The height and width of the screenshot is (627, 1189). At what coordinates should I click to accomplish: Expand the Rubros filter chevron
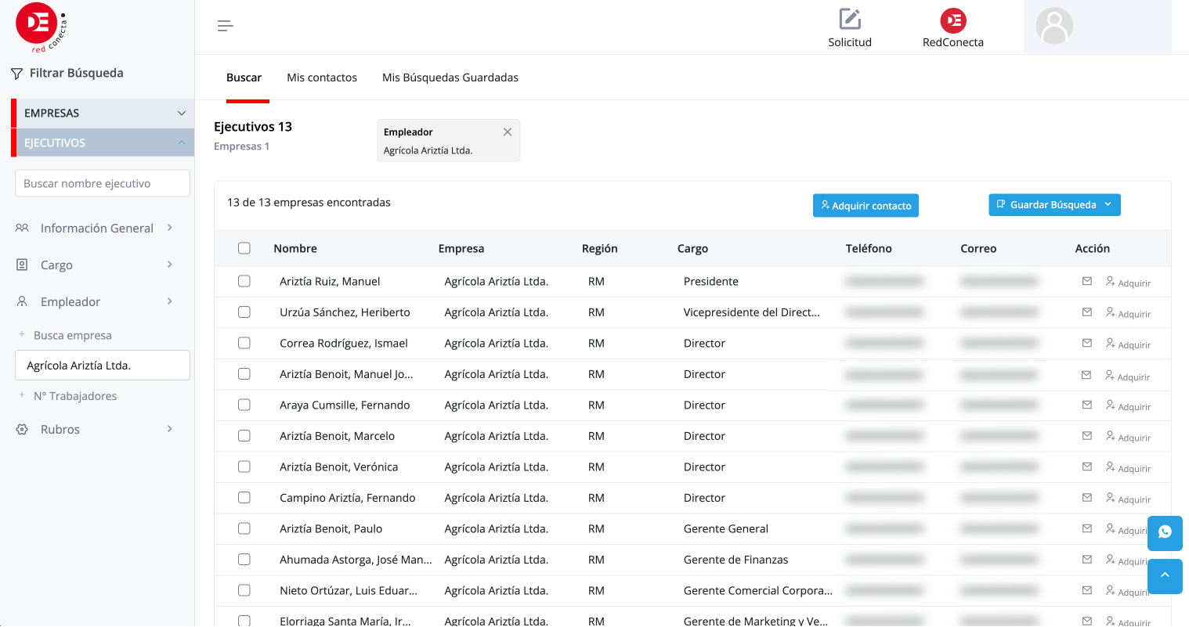(170, 429)
